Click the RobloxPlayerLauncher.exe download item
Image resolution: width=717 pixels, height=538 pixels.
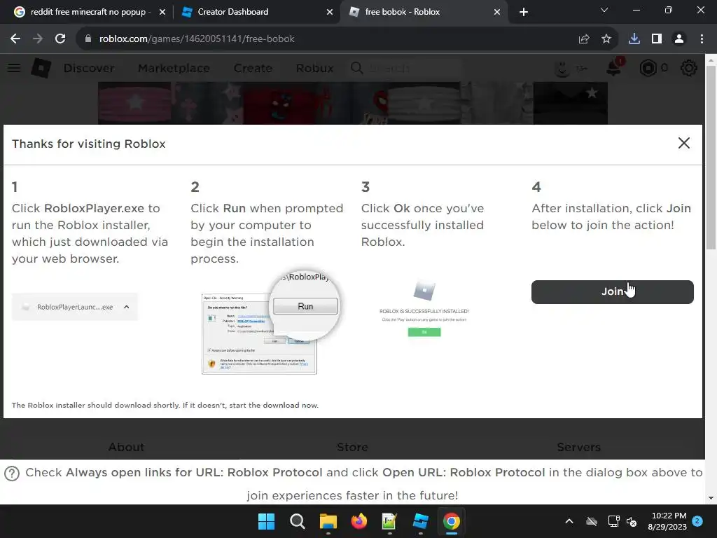tap(74, 307)
